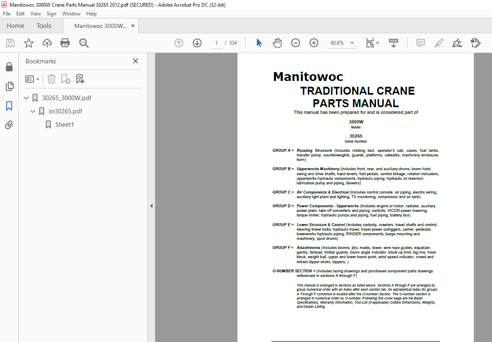Close the Manitowoc 3000W document tab
The image size is (492, 342).
[x=133, y=26]
